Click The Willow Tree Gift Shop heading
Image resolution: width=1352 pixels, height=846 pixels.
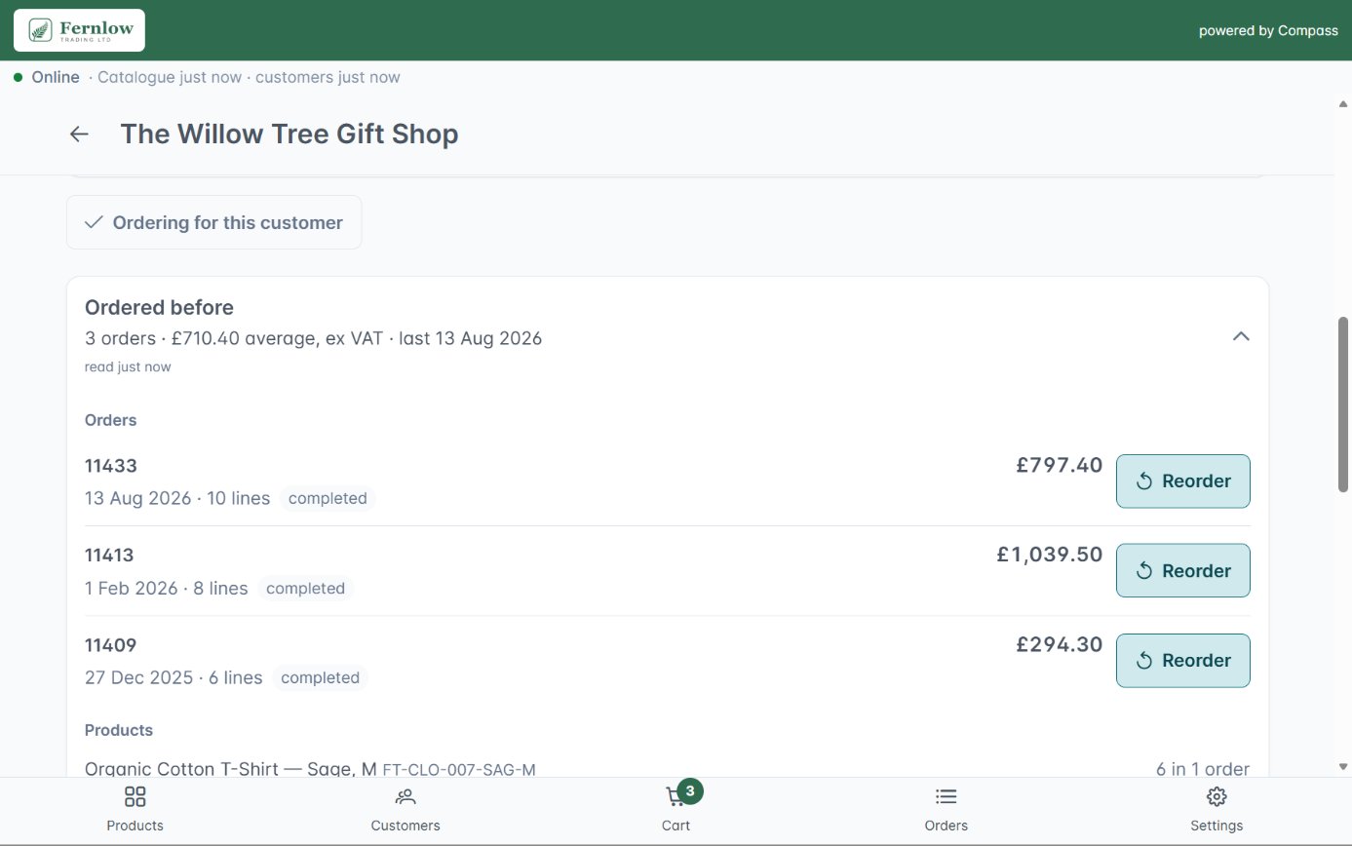coord(290,135)
